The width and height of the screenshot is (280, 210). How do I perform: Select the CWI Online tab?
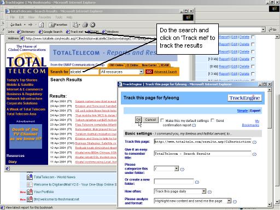116,65
